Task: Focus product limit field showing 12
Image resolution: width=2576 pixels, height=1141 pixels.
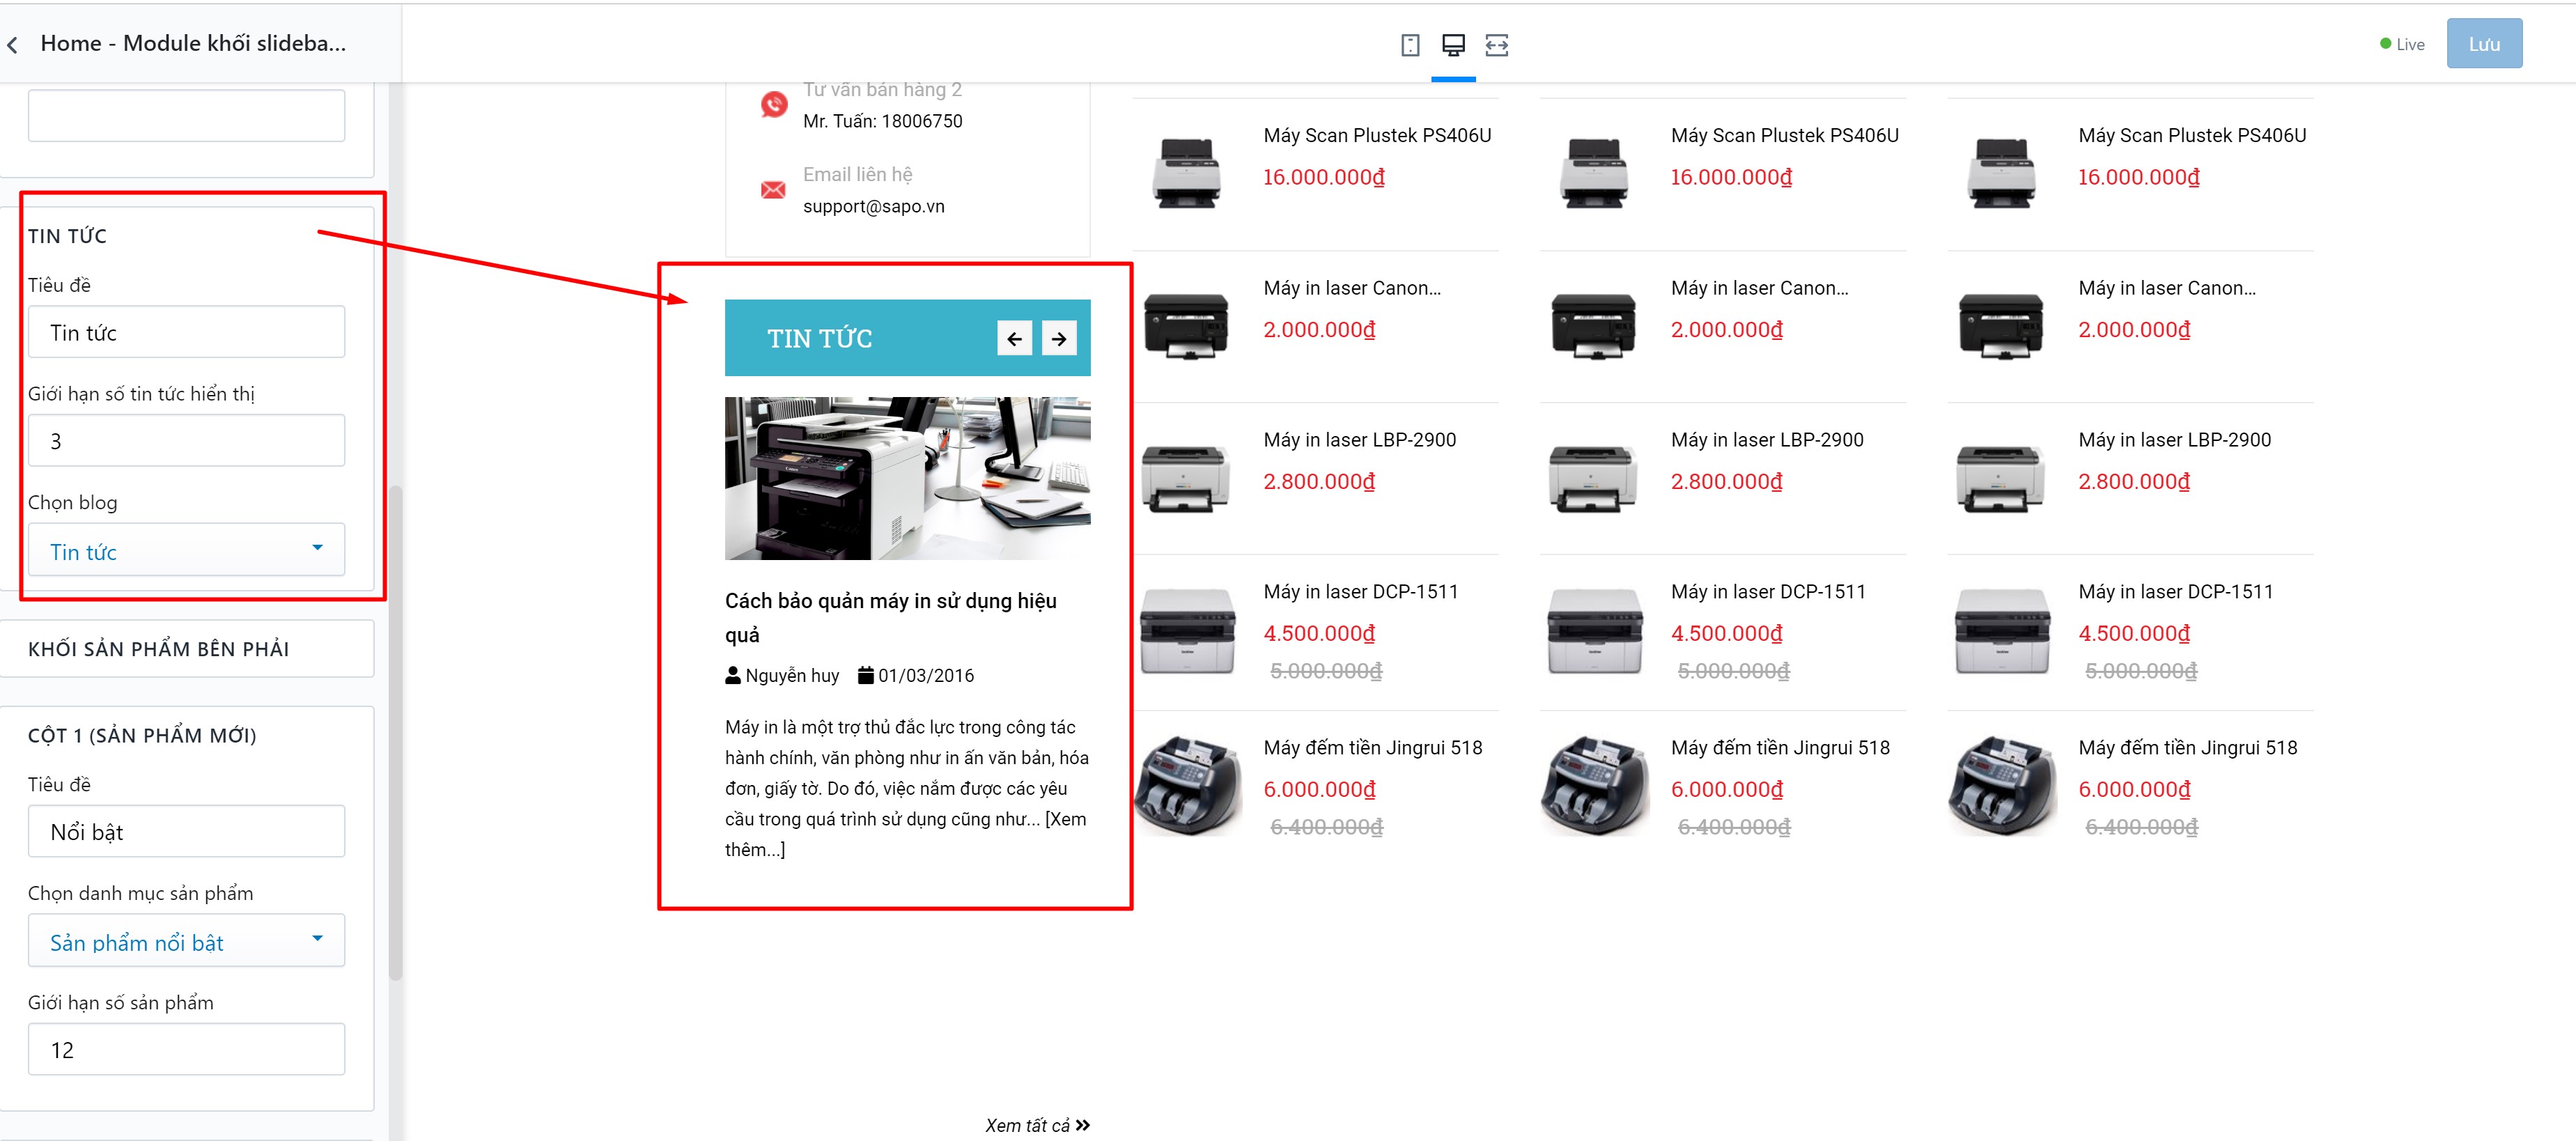Action: pos(186,1049)
